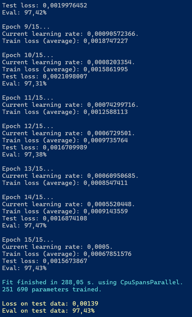Click the Eval 97,31% line

(x=24, y=84)
